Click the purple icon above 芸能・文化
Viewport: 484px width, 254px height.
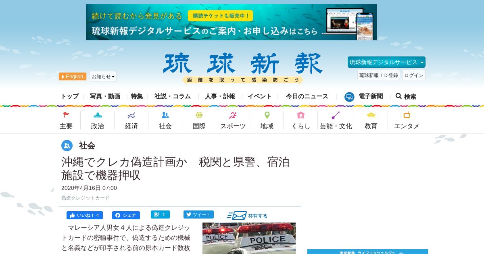(336, 115)
